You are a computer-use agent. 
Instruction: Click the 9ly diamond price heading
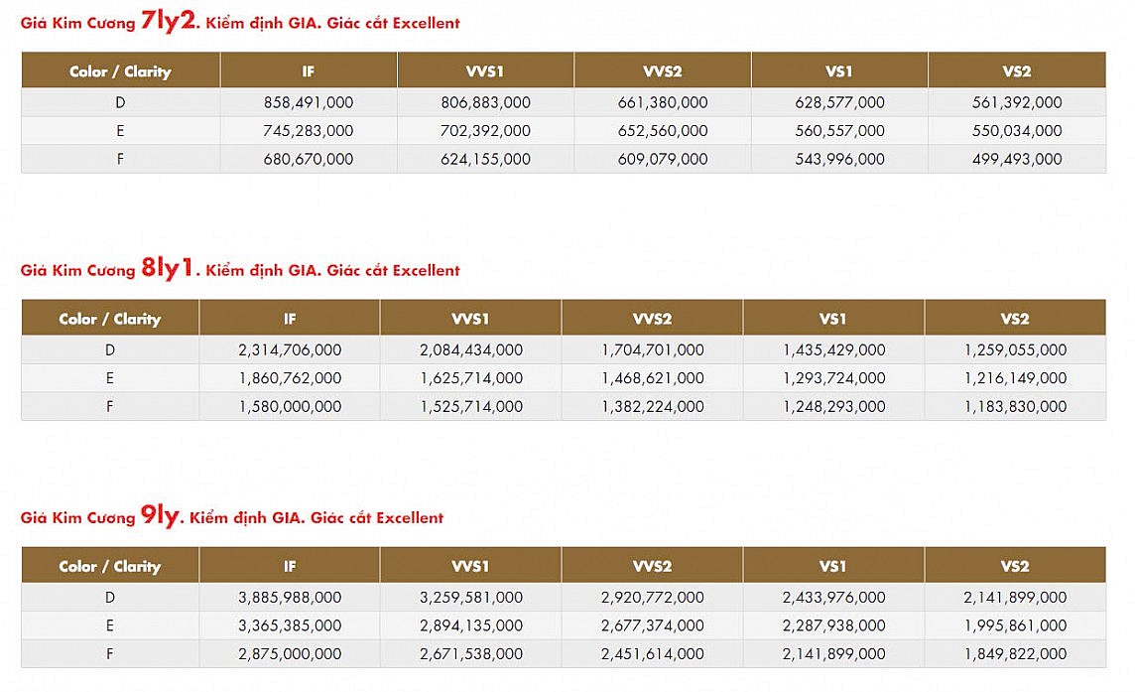232,516
